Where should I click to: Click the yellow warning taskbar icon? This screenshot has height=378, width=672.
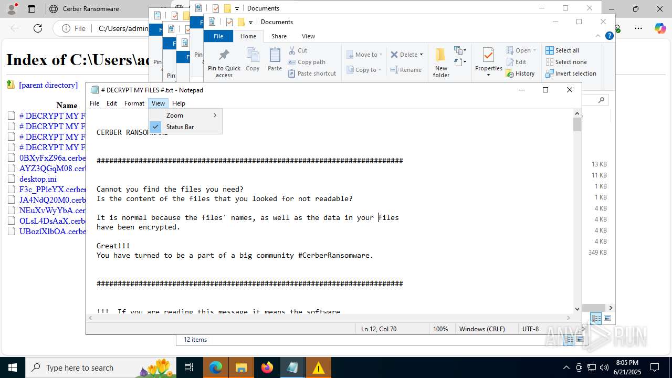click(x=318, y=367)
